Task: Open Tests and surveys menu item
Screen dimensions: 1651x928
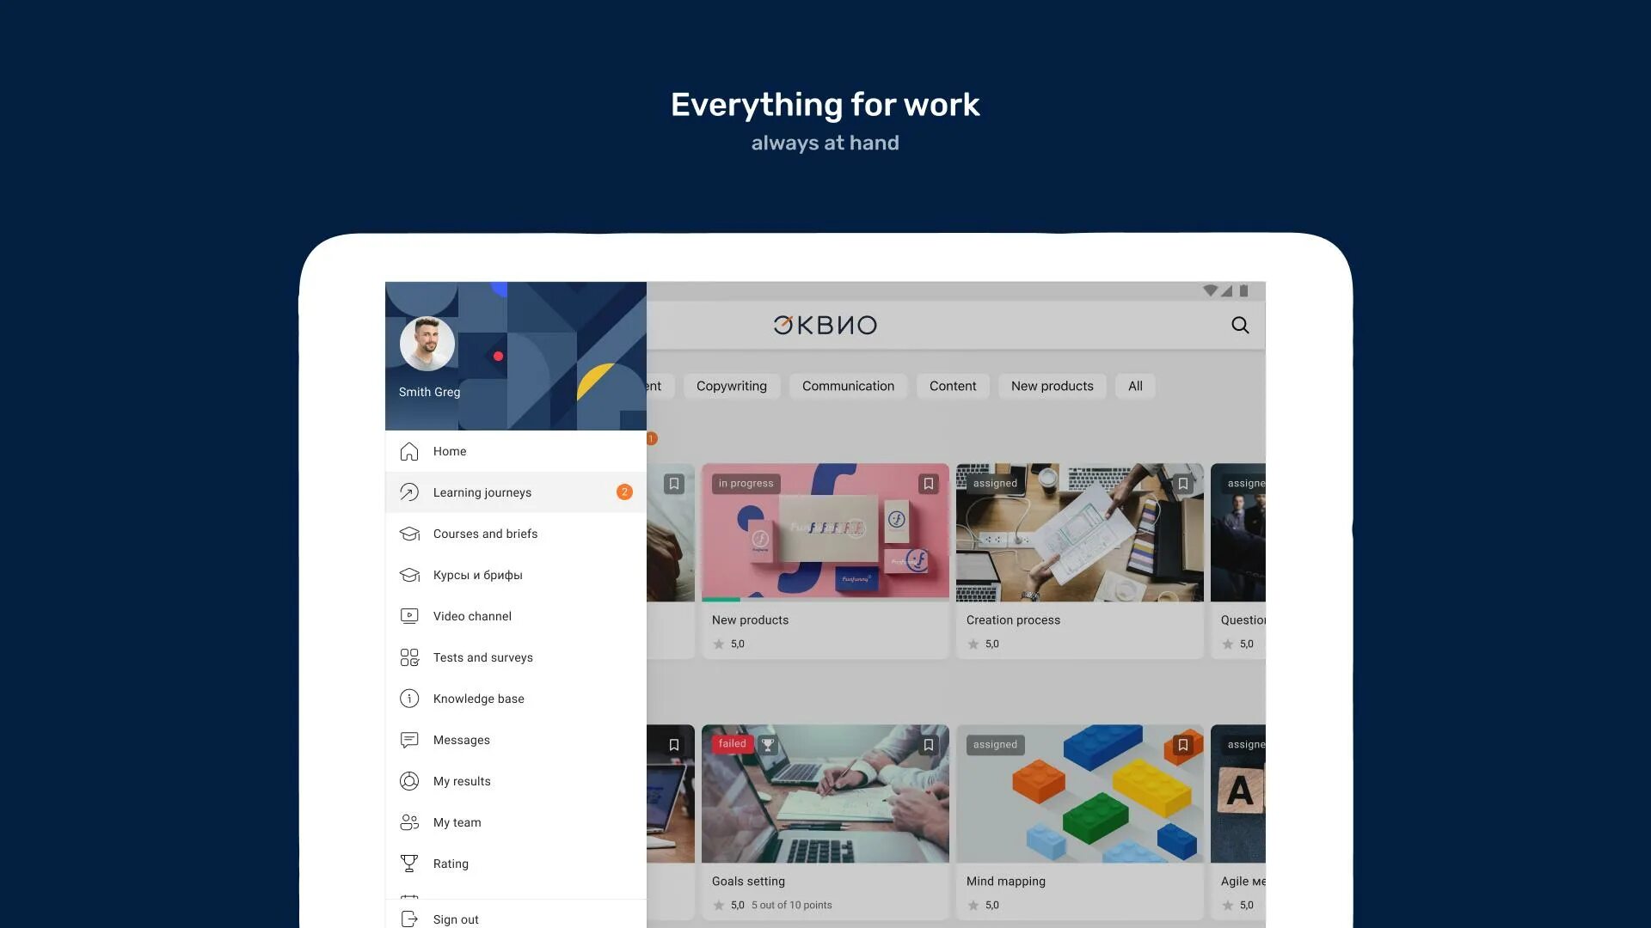Action: 516,657
